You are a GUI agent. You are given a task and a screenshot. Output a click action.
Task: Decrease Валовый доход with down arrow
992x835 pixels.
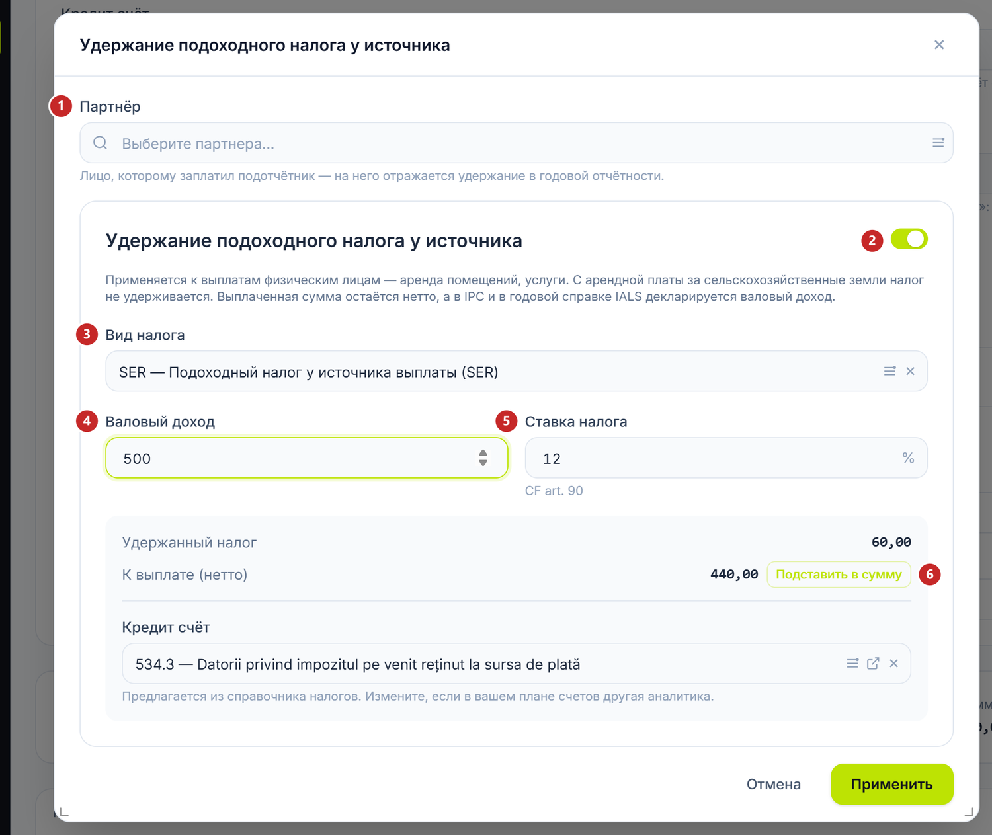[483, 463]
